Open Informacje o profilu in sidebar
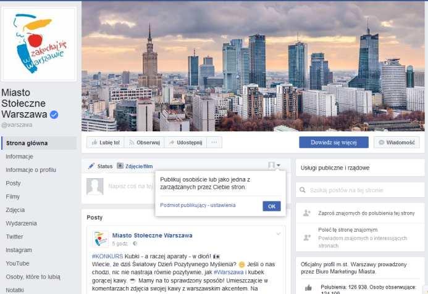The image size is (428, 294). click(x=31, y=169)
